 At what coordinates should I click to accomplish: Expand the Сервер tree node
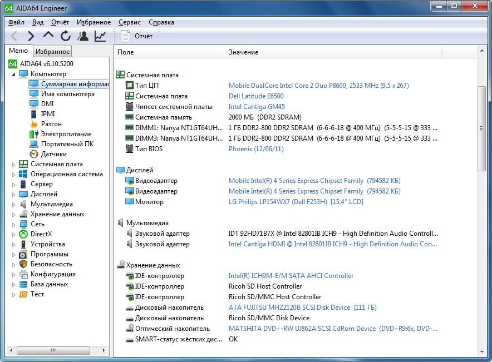pos(13,184)
